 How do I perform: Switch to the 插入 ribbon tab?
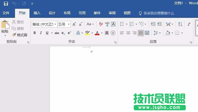37,13
